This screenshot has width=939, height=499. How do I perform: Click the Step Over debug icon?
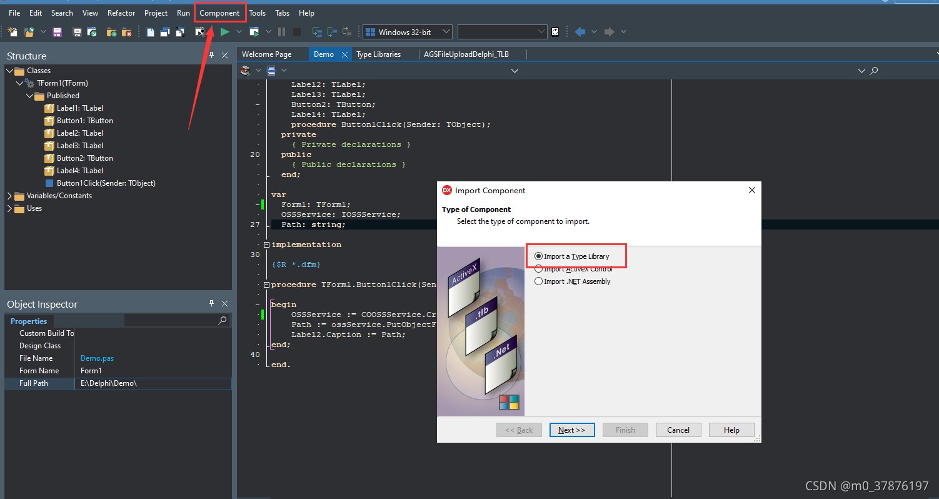332,32
